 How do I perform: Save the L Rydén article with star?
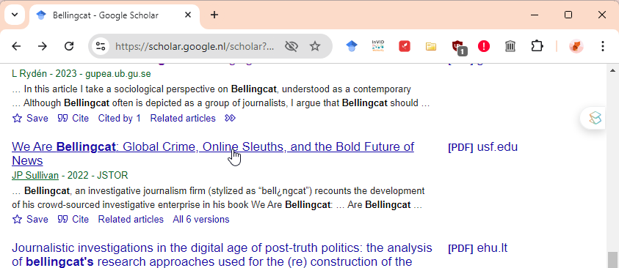[x=30, y=118]
